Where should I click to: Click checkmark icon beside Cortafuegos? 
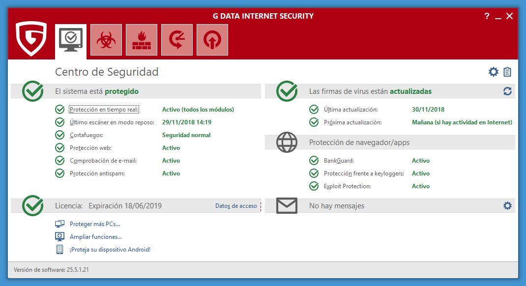pyautogui.click(x=59, y=135)
